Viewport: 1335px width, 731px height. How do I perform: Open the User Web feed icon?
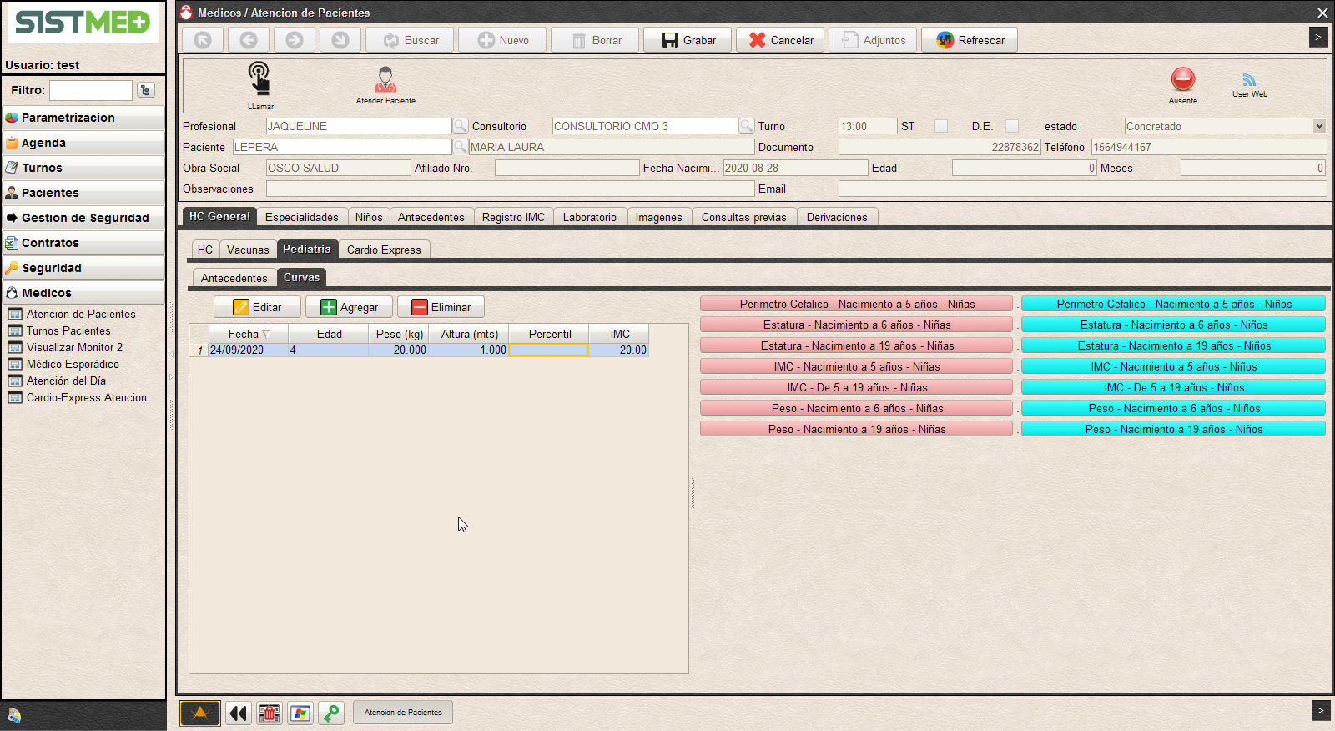tap(1249, 81)
